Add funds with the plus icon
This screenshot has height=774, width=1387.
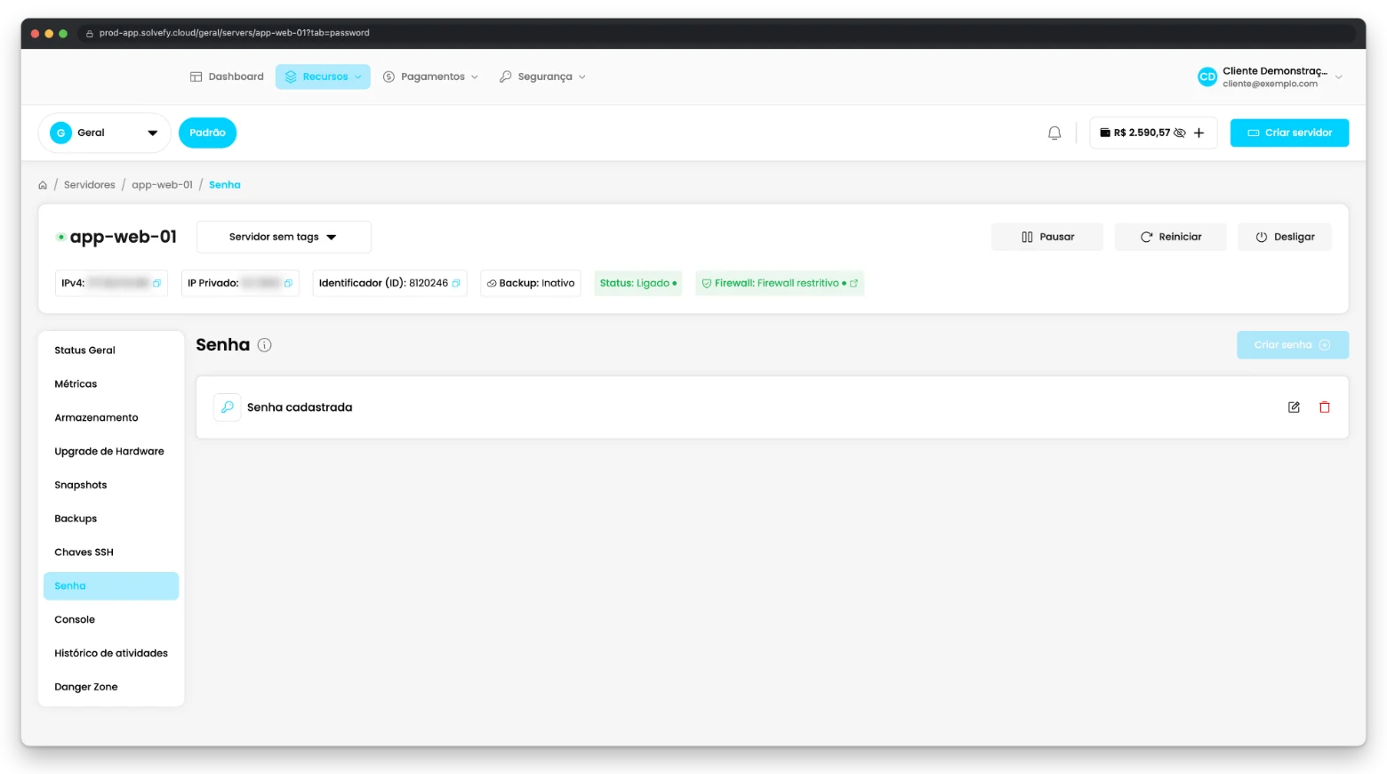(1199, 133)
